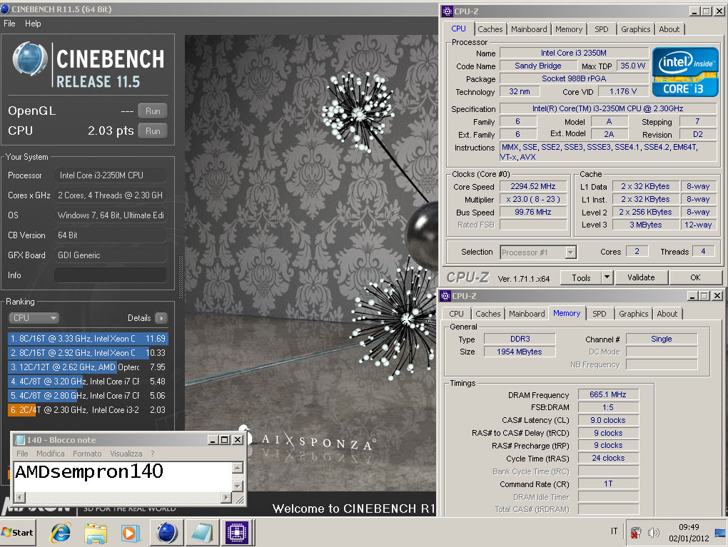Open Windows Explorer folder in taskbar
The width and height of the screenshot is (728, 547).
click(95, 532)
